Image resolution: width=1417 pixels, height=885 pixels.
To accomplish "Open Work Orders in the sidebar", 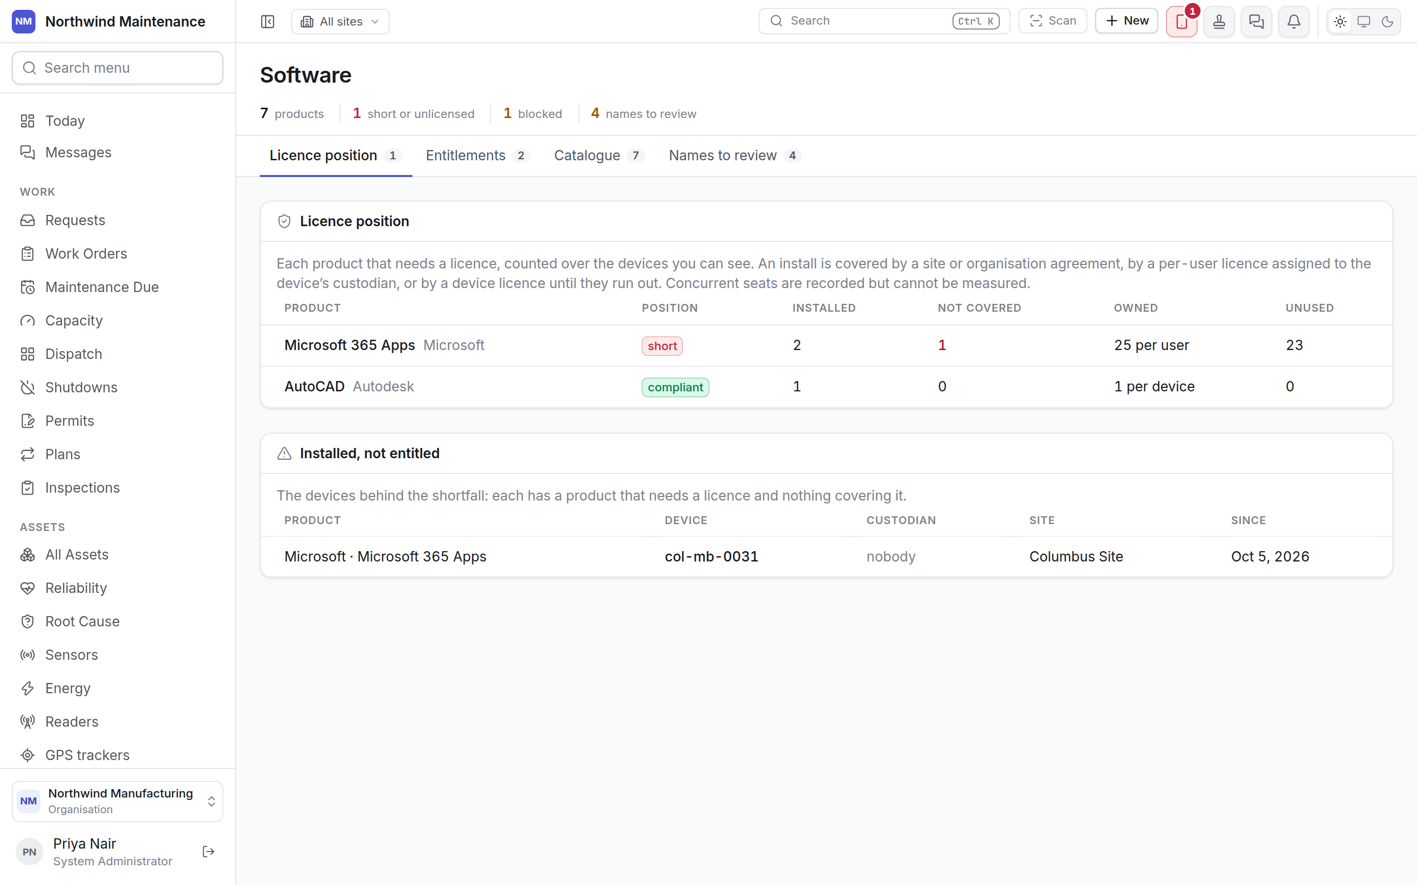I will point(118,253).
